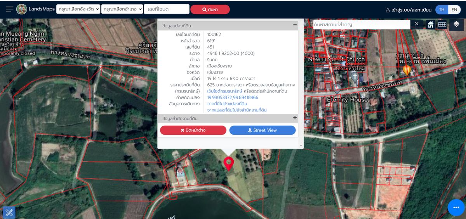
Task: Click the เลขที่โฉนด input field
Action: (167, 9)
